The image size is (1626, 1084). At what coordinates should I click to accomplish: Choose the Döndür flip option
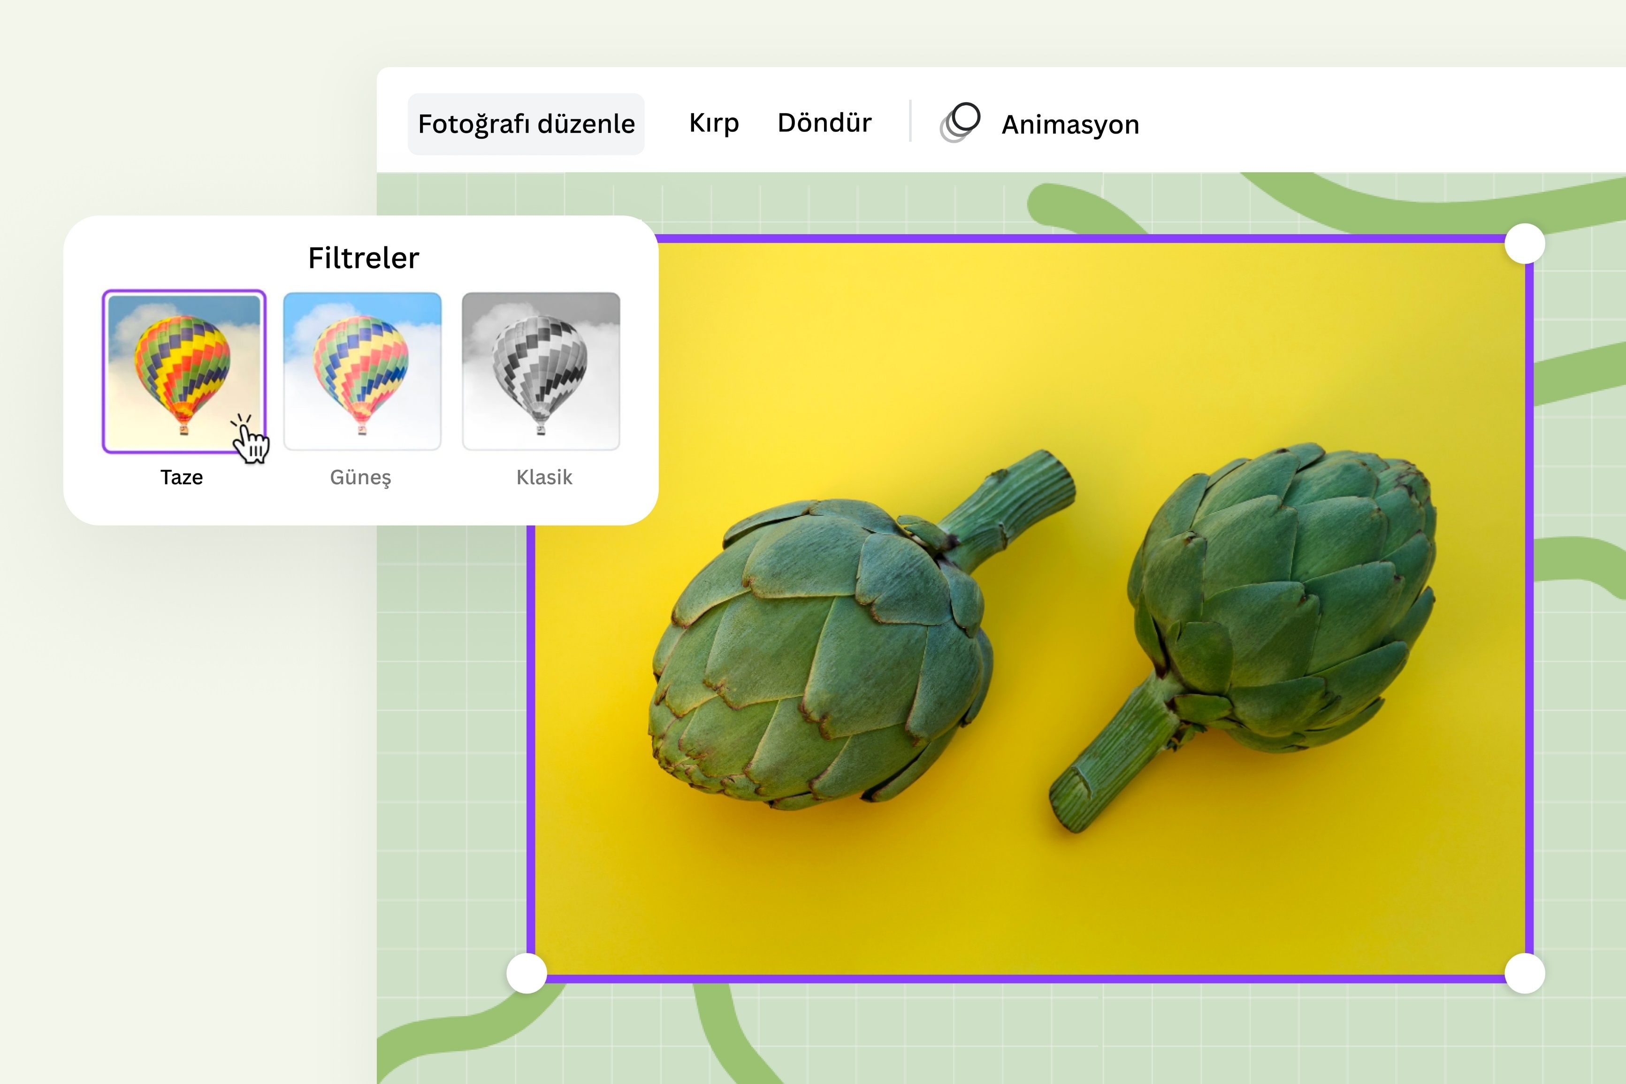(824, 122)
